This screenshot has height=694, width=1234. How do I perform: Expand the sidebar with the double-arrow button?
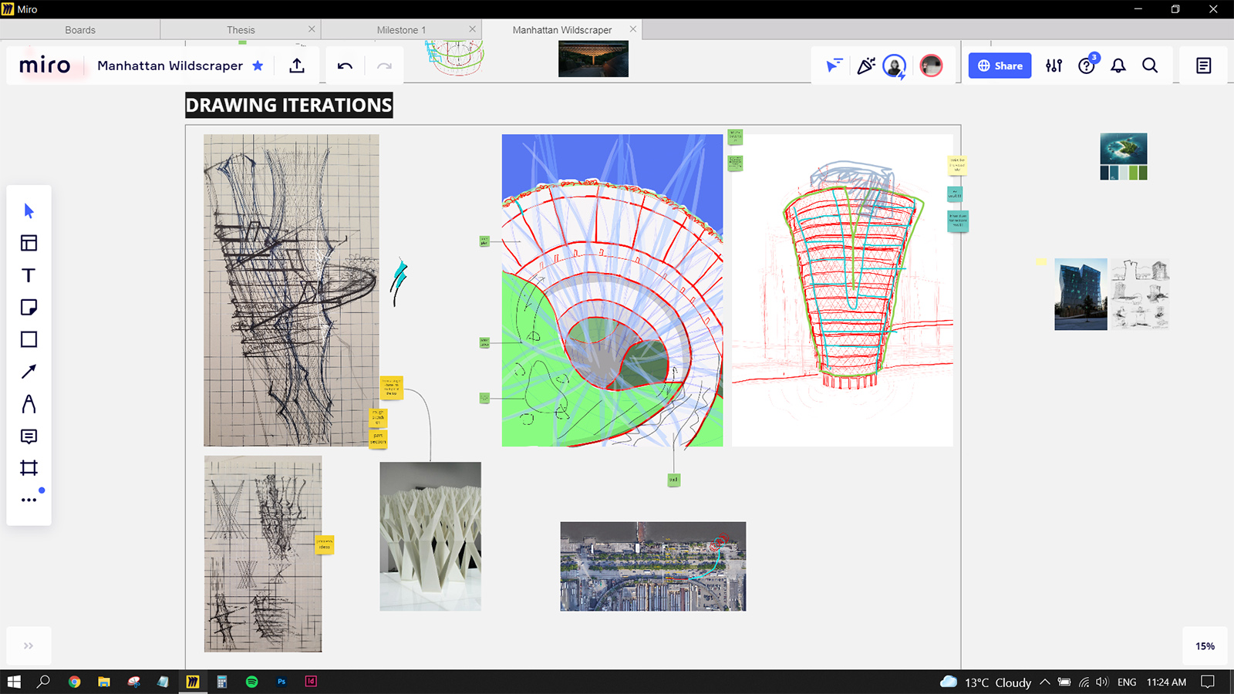click(x=29, y=645)
